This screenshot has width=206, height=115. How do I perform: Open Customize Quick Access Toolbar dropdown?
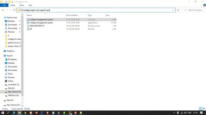(12, 2)
